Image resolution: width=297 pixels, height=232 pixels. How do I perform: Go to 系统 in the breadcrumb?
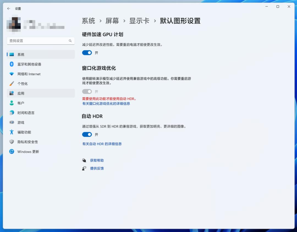pyautogui.click(x=89, y=21)
